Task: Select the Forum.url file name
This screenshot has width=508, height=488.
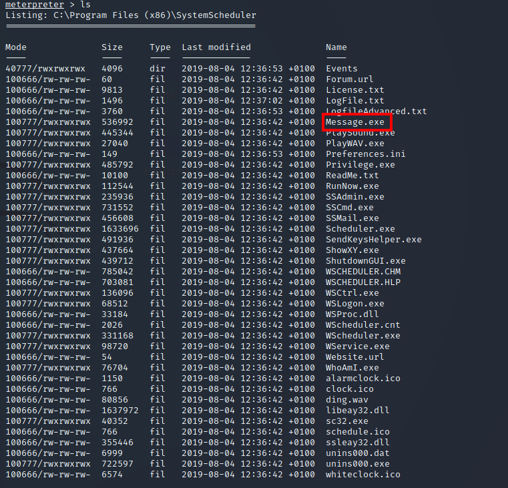Action: tap(349, 79)
